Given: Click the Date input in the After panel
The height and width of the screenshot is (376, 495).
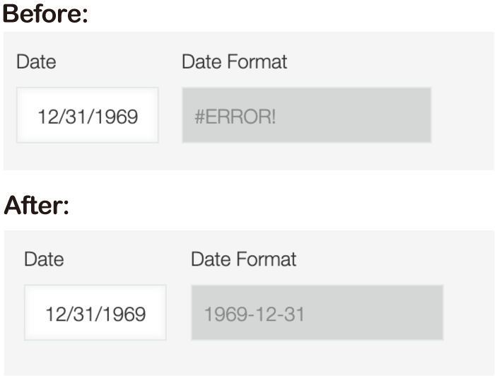Looking at the screenshot, I should [95, 313].
